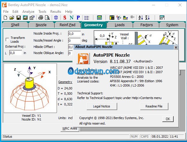The height and width of the screenshot is (142, 187).
Task: Click the blue P toolbar icon
Action: point(78,18)
